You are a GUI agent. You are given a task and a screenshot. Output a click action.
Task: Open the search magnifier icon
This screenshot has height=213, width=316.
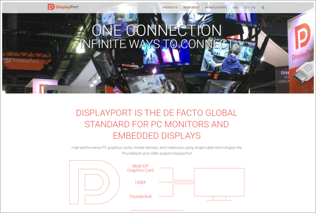click(263, 8)
